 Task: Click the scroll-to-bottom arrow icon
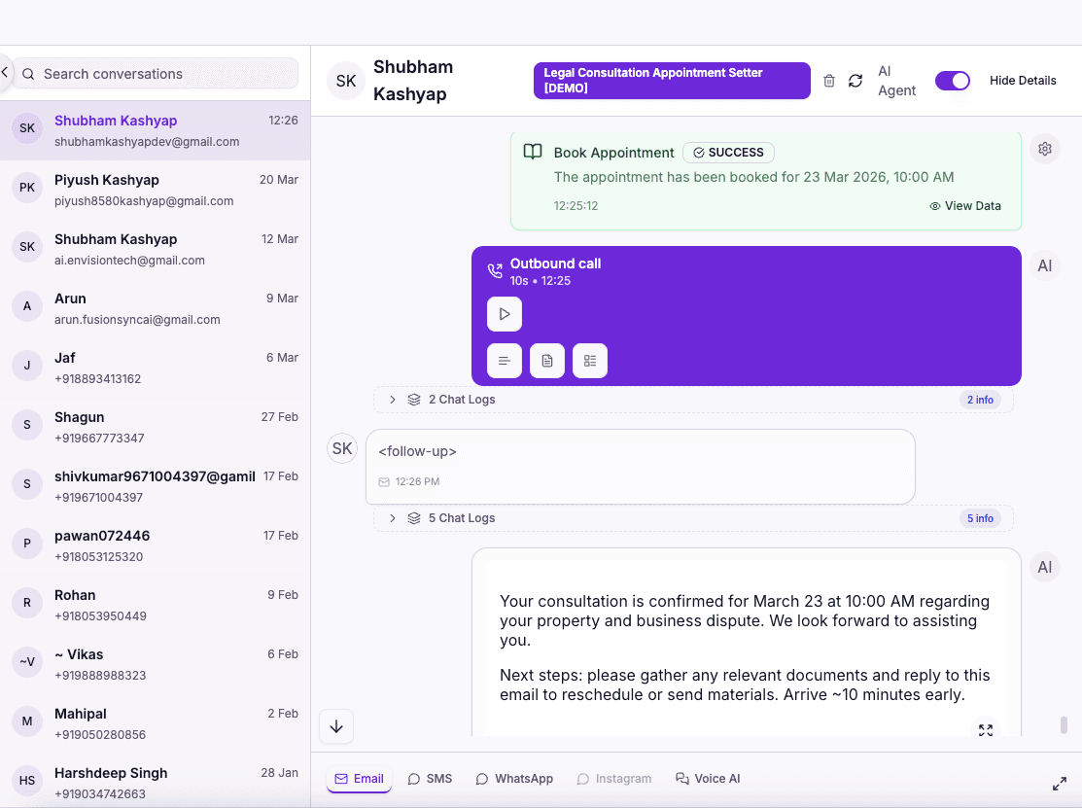tap(336, 726)
